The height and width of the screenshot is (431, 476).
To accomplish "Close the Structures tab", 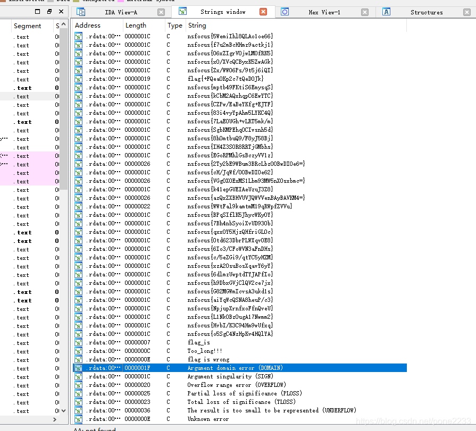I will tap(467, 12).
